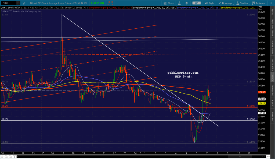Click the crosshair pan icon at bottom left

coord(2,157)
